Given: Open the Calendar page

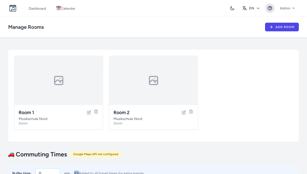Looking at the screenshot, I should [66, 8].
